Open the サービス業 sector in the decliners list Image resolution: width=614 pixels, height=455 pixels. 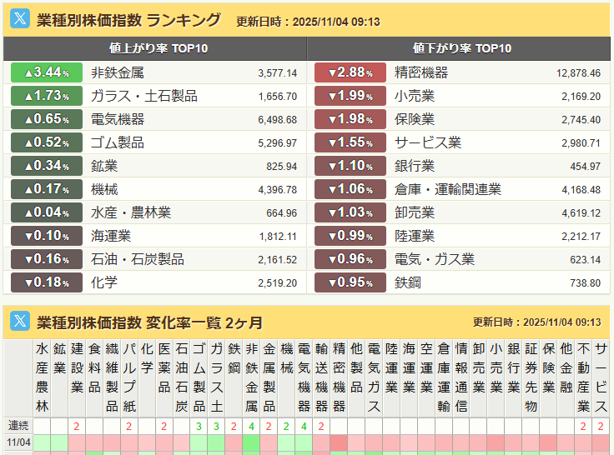[x=426, y=142]
